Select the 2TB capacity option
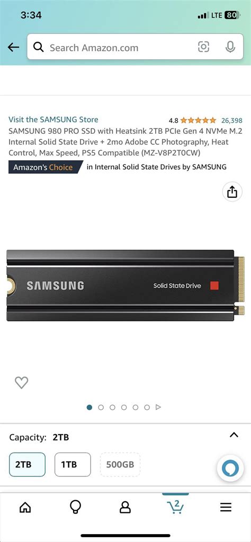The width and height of the screenshot is (251, 542). (27, 465)
